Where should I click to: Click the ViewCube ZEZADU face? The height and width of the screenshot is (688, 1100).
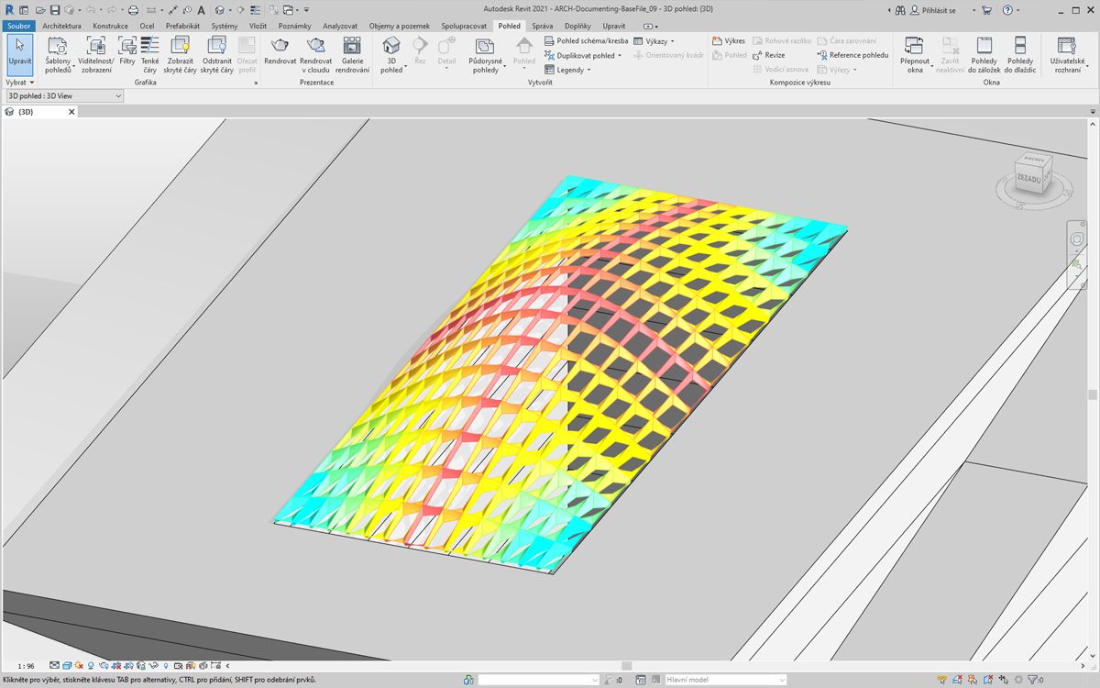pyautogui.click(x=1028, y=178)
